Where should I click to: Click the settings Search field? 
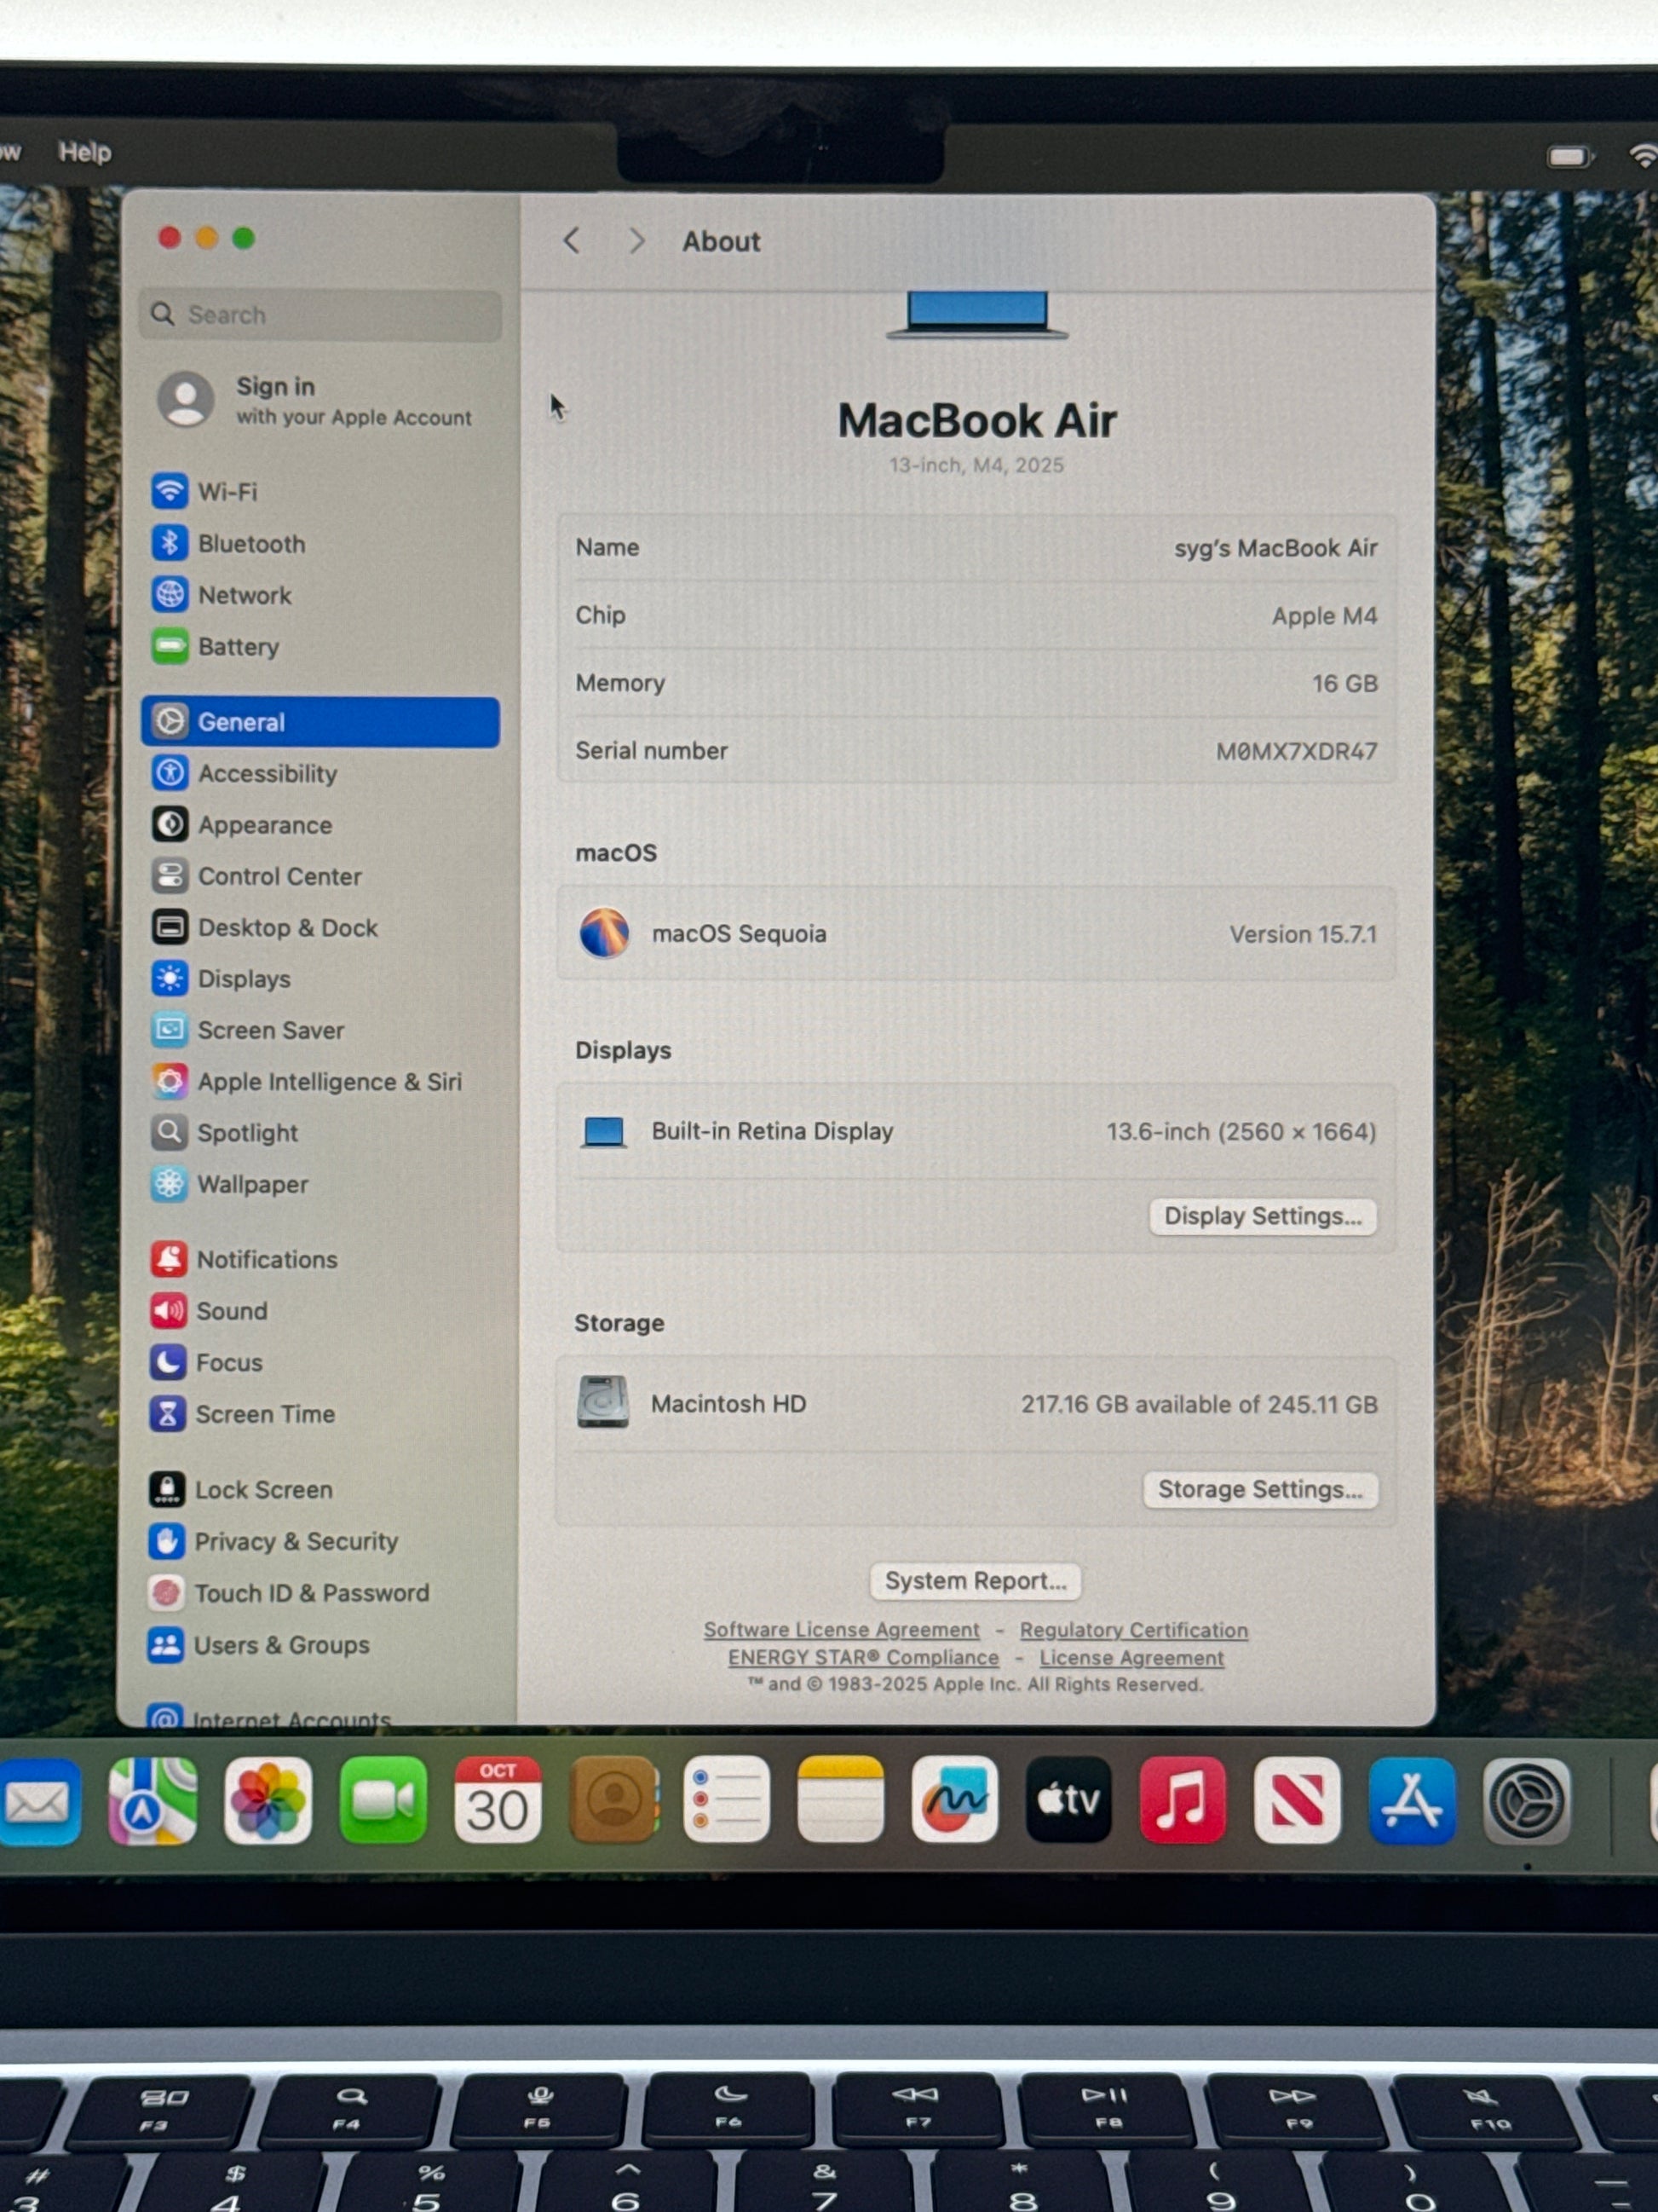[x=320, y=315]
